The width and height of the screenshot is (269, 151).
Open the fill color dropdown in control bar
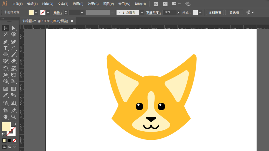click(x=36, y=12)
